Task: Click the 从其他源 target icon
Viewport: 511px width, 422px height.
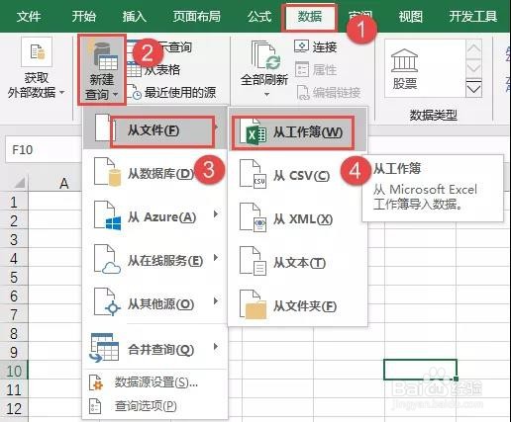Action: [107, 302]
